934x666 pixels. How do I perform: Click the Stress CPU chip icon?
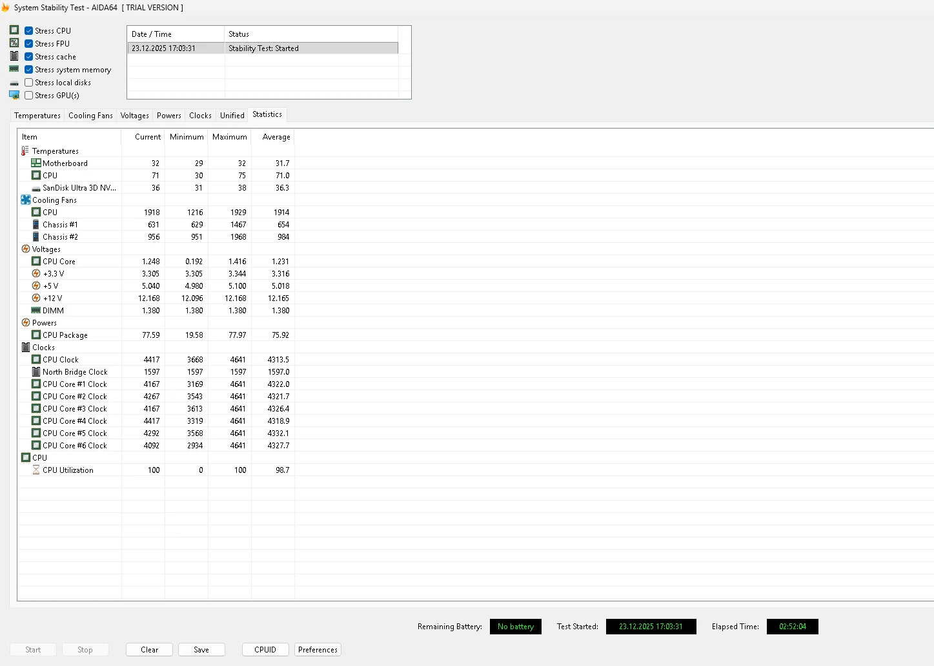click(x=14, y=30)
